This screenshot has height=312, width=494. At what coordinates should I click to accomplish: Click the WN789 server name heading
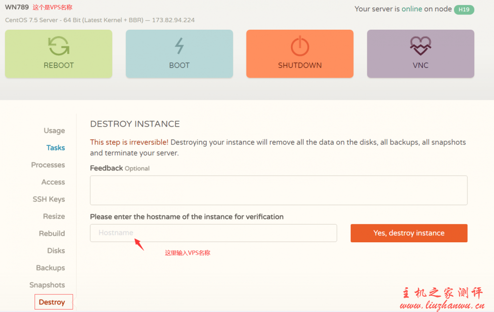[17, 7]
